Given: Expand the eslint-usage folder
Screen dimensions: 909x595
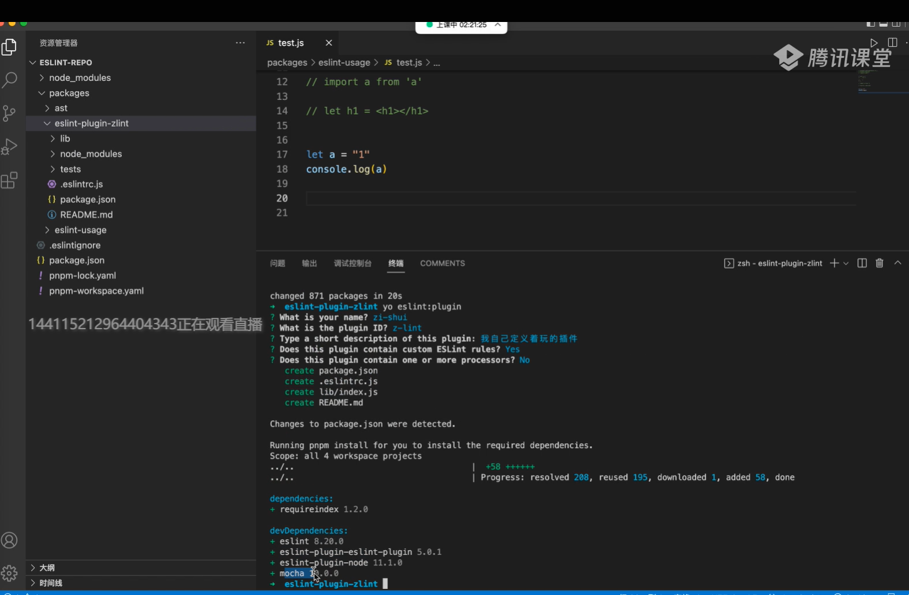Looking at the screenshot, I should tap(80, 230).
